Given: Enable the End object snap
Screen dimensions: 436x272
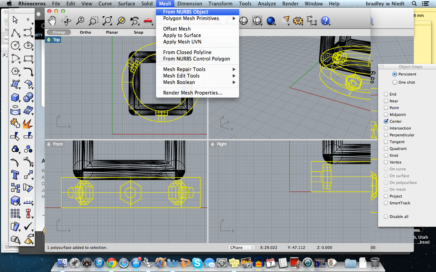Looking at the screenshot, I should coord(386,94).
